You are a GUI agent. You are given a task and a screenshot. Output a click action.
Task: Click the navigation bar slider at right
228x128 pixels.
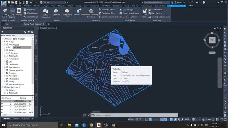click(220, 73)
